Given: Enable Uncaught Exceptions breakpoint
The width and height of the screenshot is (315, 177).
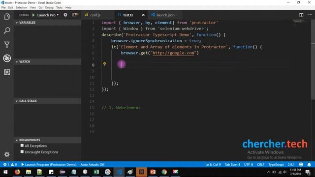Looking at the screenshot, I should [x=22, y=152].
